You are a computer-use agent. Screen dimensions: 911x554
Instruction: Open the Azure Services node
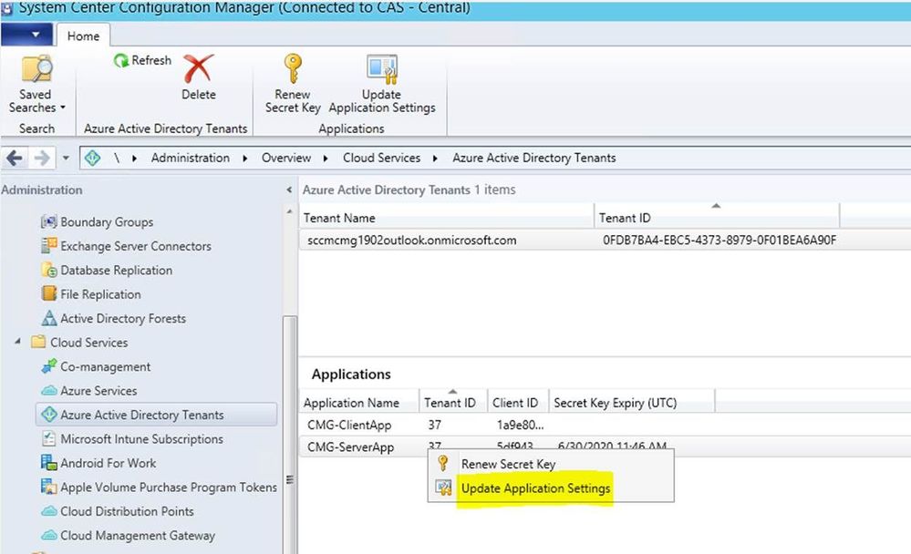(98, 391)
